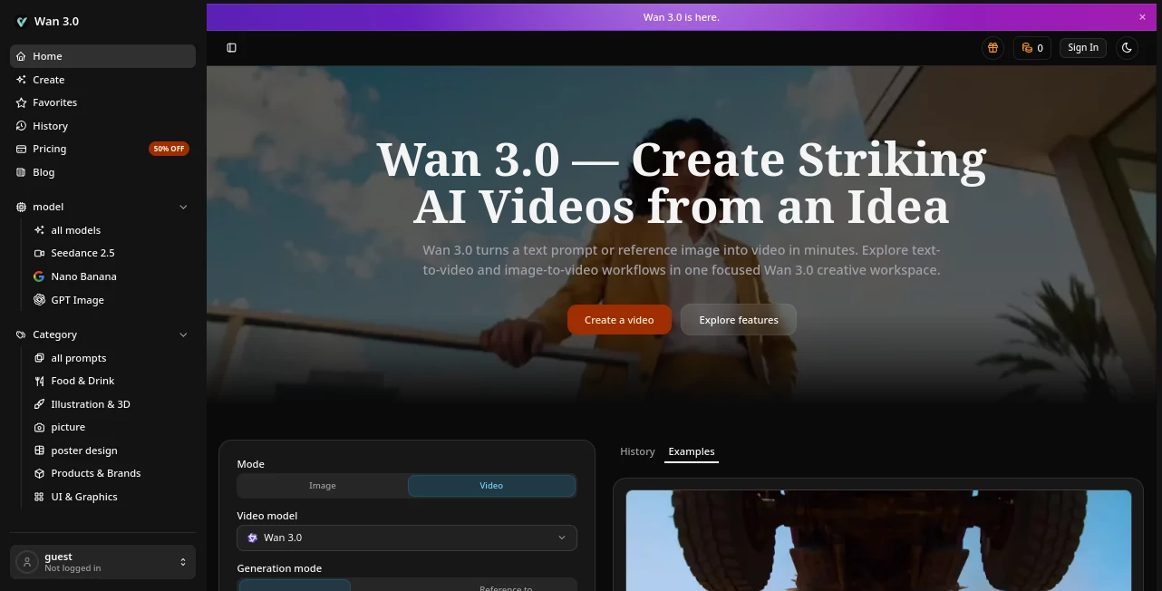Collapse the model section chevron

tap(183, 207)
